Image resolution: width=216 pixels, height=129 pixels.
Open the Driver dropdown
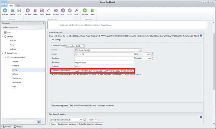140,50
